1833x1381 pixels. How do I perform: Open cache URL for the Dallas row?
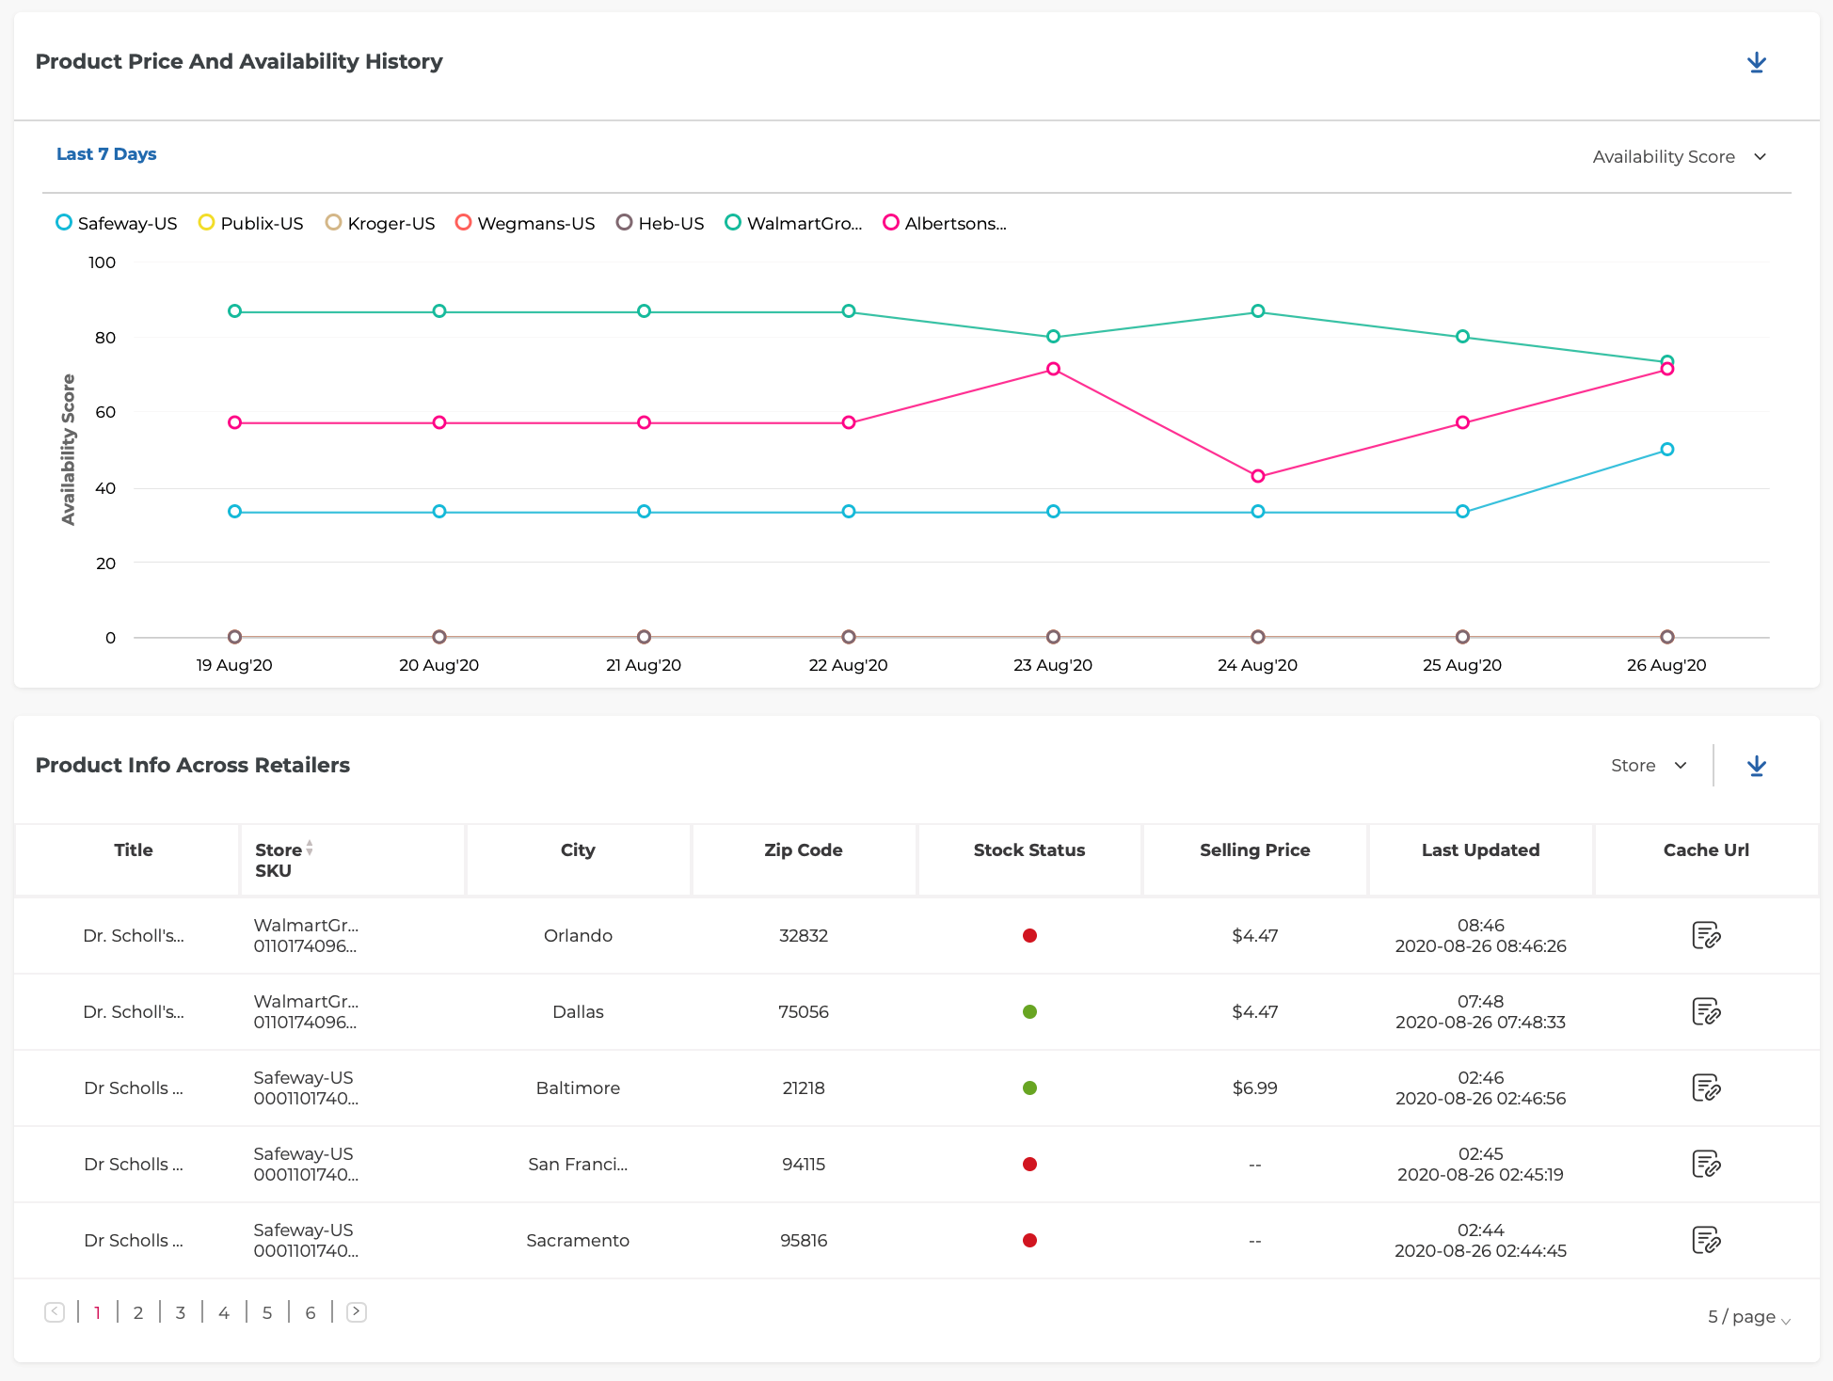coord(1705,1011)
